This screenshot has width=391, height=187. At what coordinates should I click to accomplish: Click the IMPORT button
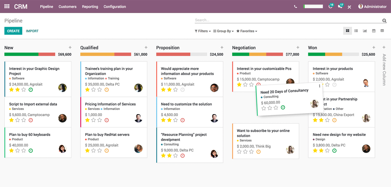(x=32, y=31)
